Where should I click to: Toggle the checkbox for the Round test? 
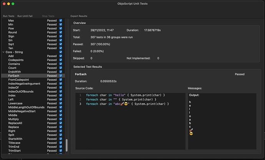click(x=61, y=32)
